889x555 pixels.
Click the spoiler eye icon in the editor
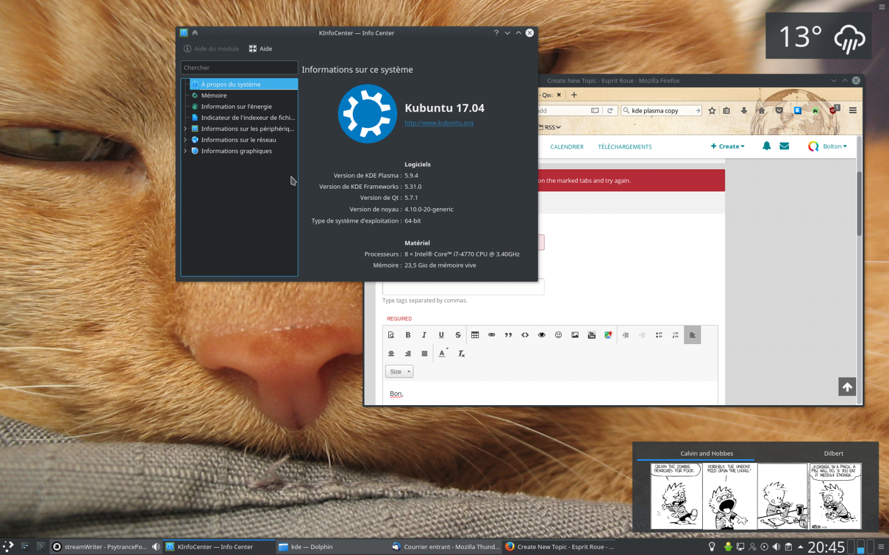coord(542,335)
